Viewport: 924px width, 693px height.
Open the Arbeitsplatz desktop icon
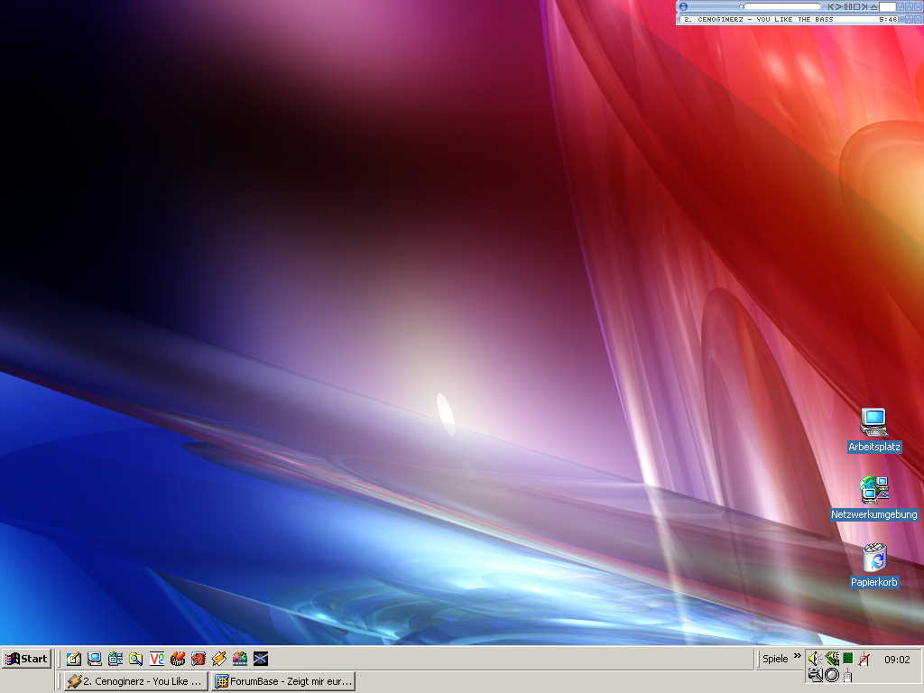(873, 430)
